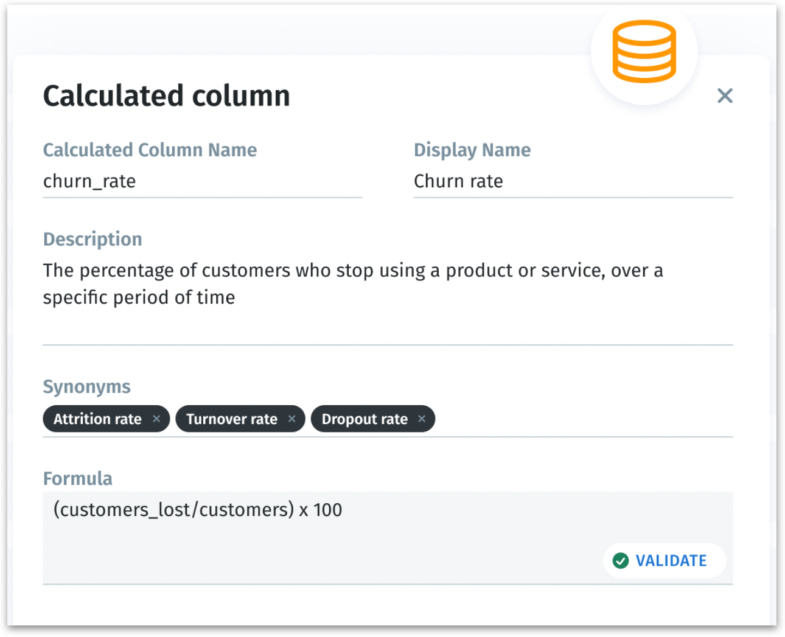Click empty space after Dropout rate chip
Image resolution: width=785 pixels, height=637 pixels.
click(578, 419)
